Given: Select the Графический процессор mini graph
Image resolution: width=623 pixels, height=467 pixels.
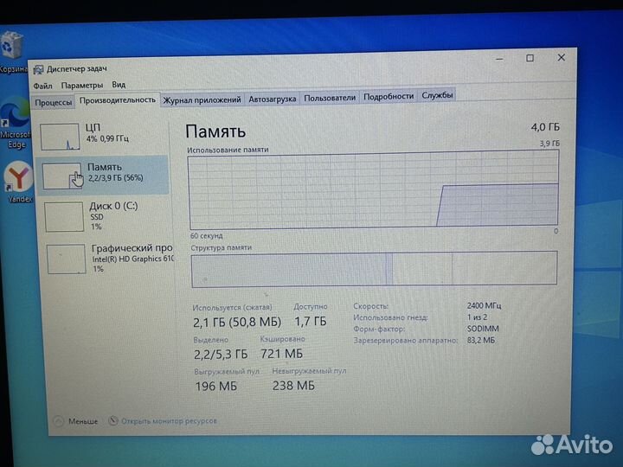Looking at the screenshot, I should 66,259.
